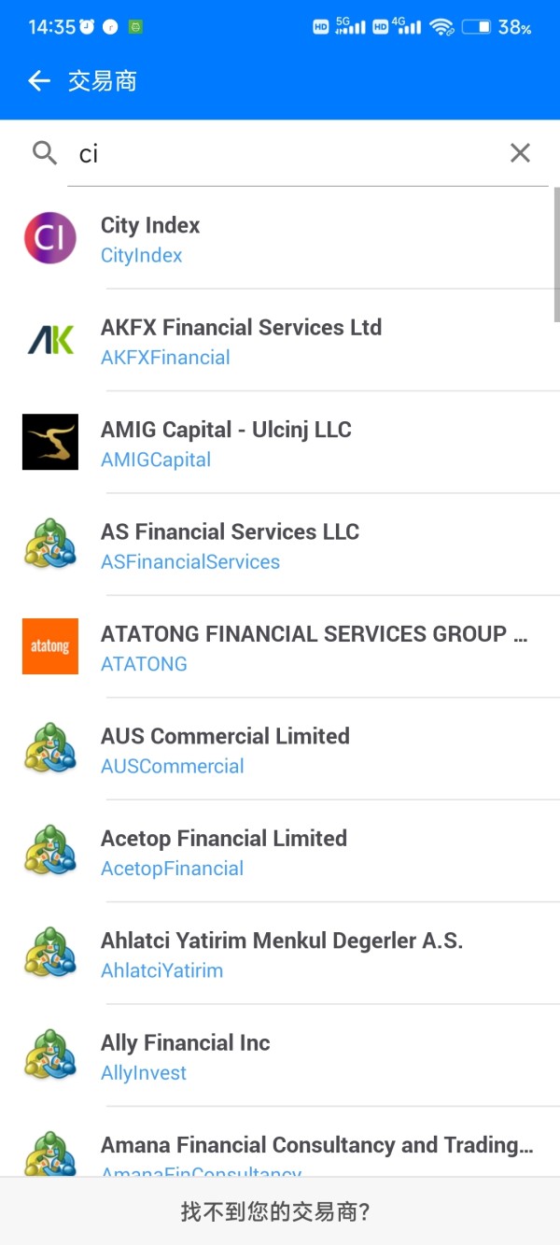Open the AhlatciYatirim server link
Screen dimensions: 560x1245
161,970
